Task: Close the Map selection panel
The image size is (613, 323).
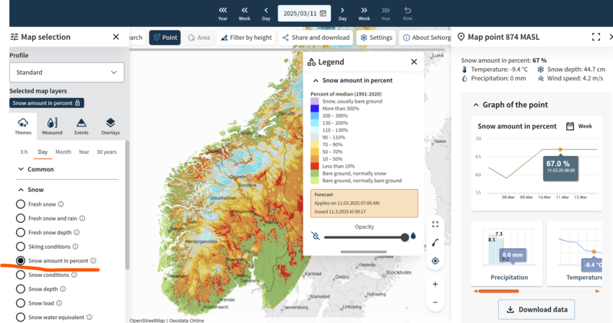Action: pos(116,37)
